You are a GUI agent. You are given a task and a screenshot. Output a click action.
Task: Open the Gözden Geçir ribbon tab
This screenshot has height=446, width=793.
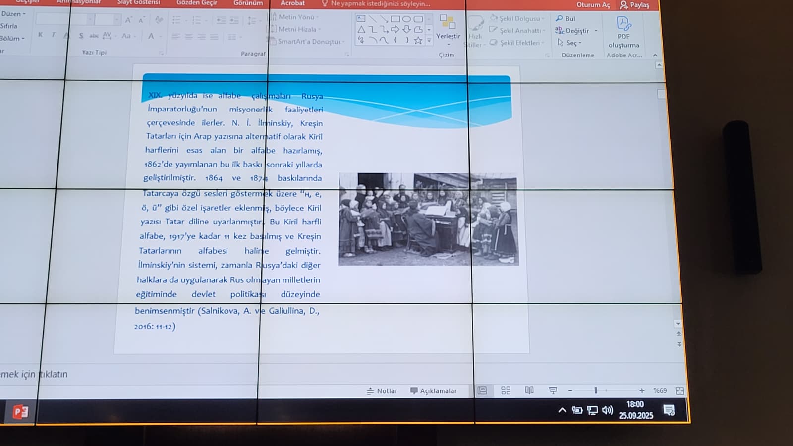[x=197, y=3]
